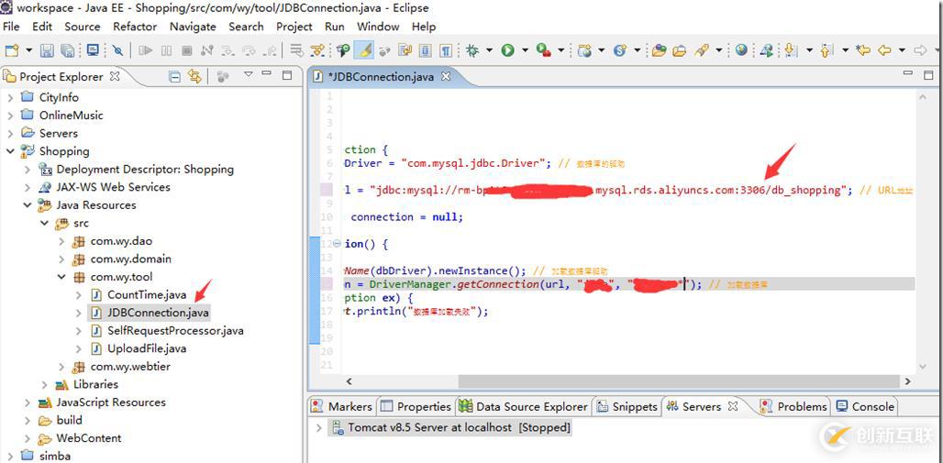Image resolution: width=943 pixels, height=463 pixels.
Task: Expand the Tomcat v8.5 Server entry
Action: (x=319, y=428)
